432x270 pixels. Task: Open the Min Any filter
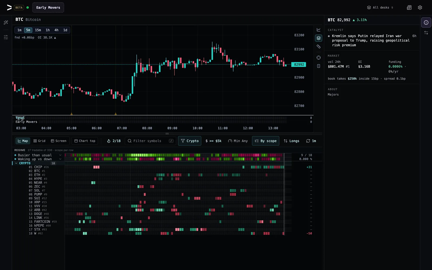238,141
